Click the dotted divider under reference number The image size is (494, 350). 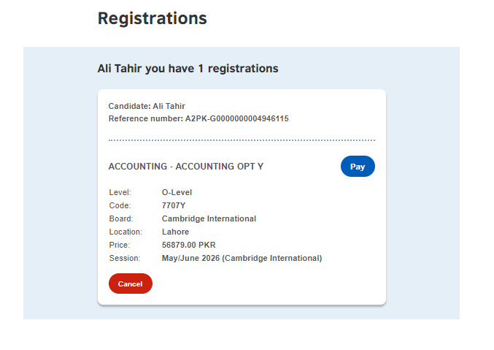point(242,140)
